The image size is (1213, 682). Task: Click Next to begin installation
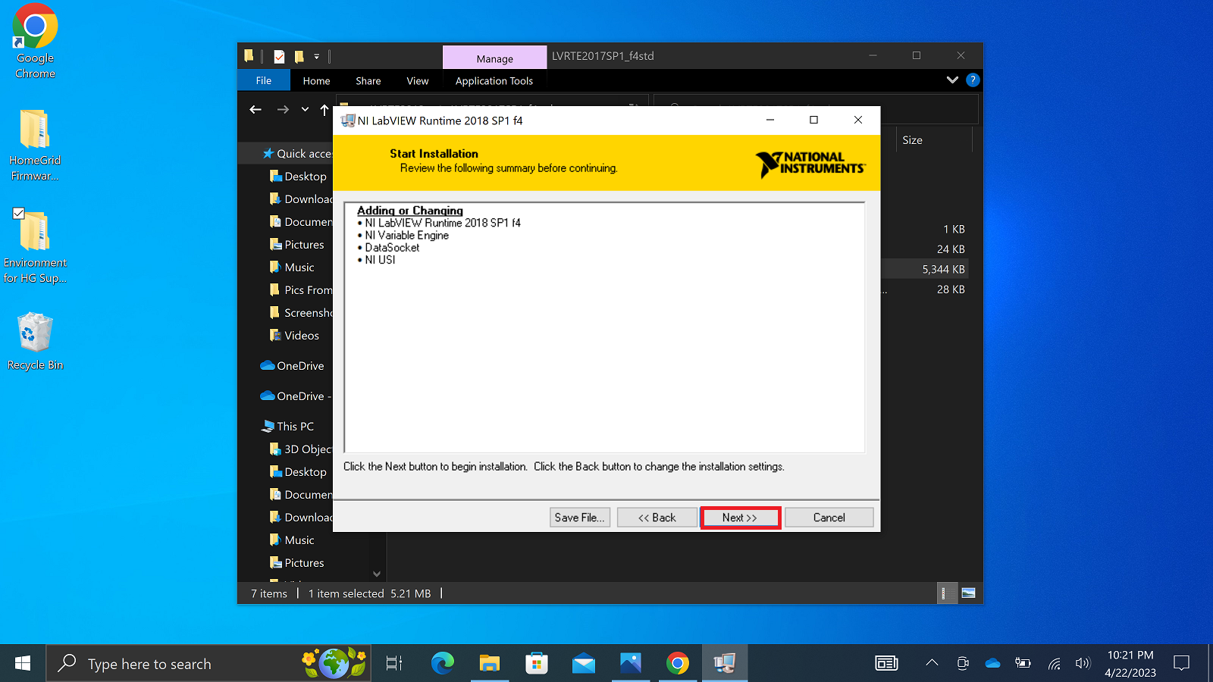click(740, 518)
